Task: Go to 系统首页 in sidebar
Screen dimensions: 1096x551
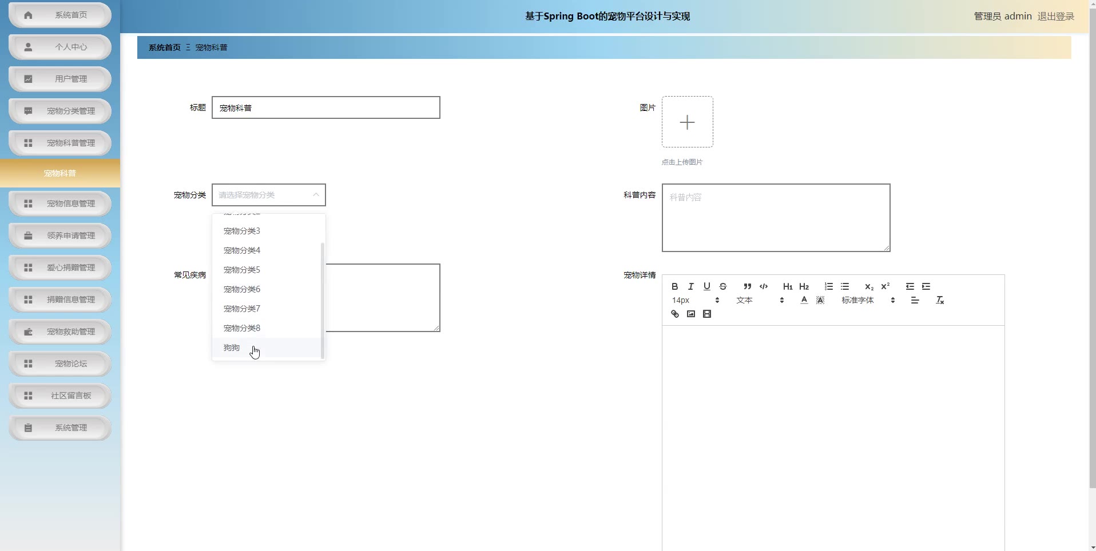Action: [60, 15]
